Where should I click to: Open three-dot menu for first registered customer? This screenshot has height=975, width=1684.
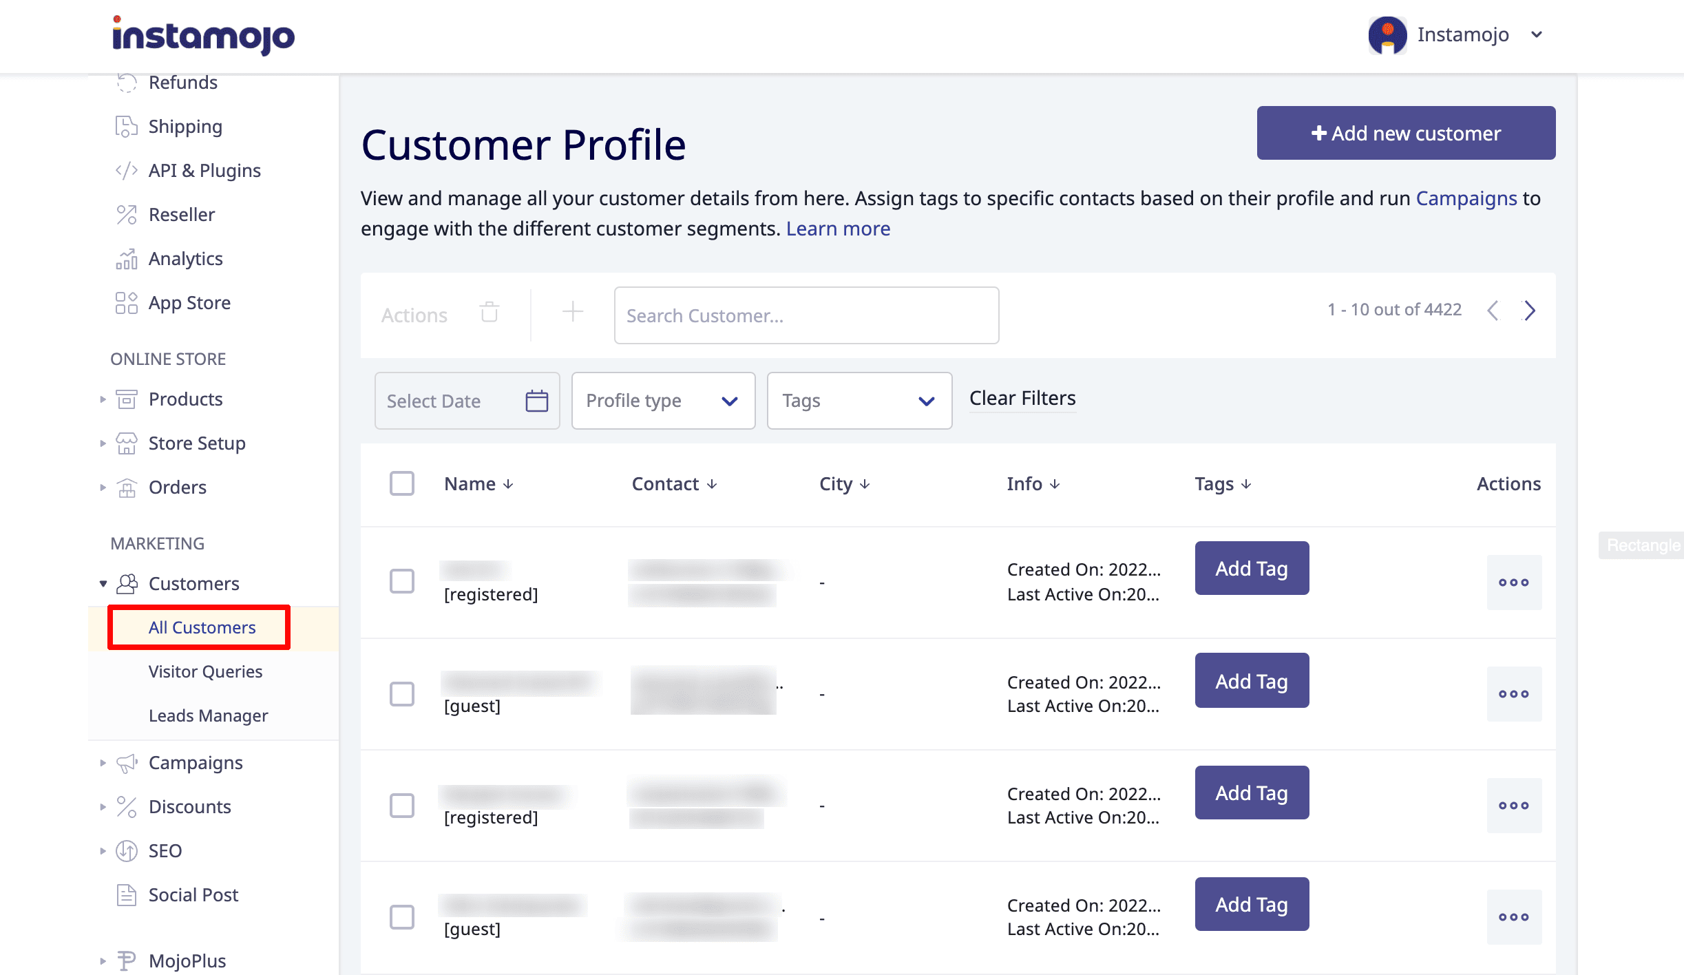click(x=1514, y=583)
